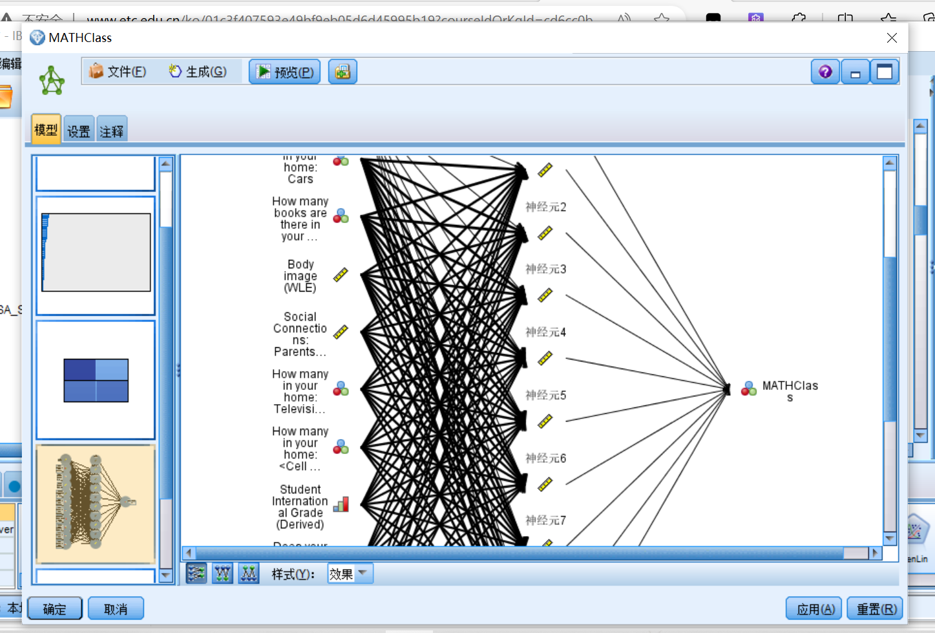Click the horizontal scrollbar left arrow
This screenshot has height=633, width=935.
(189, 553)
